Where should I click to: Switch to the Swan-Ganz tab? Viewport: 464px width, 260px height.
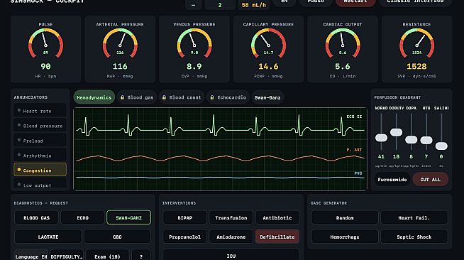pos(267,97)
